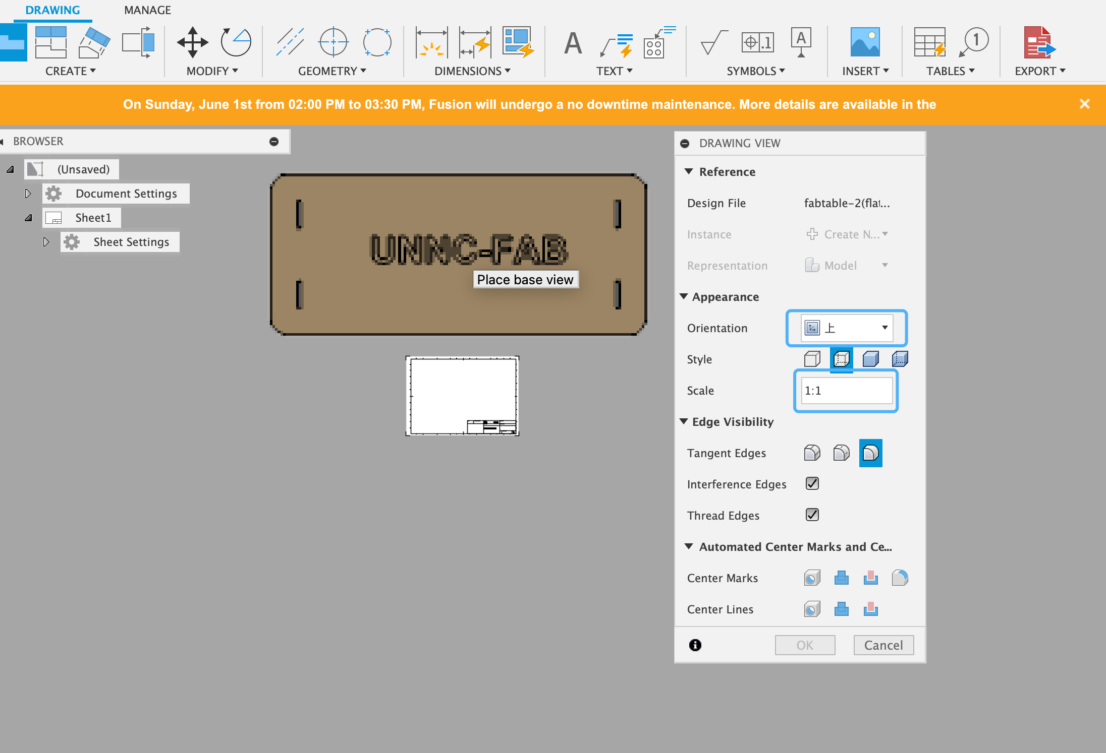The image size is (1106, 753).
Task: Open the DIMENSIONS menu
Action: coord(472,71)
